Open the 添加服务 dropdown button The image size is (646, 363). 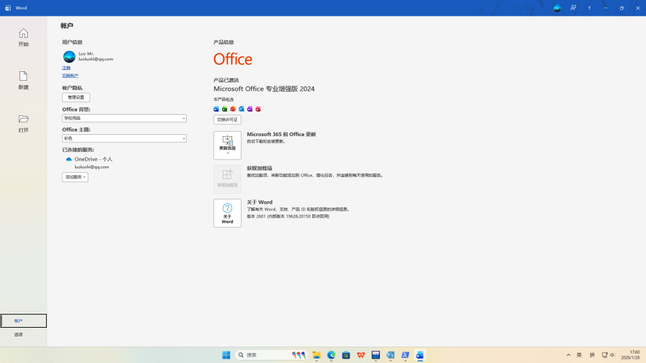tap(75, 178)
